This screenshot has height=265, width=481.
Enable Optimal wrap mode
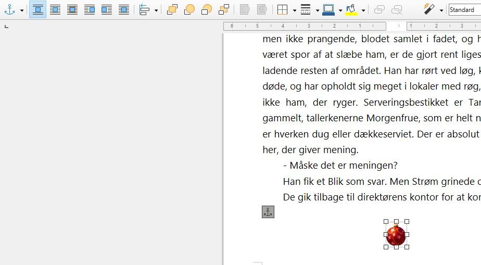click(x=72, y=9)
